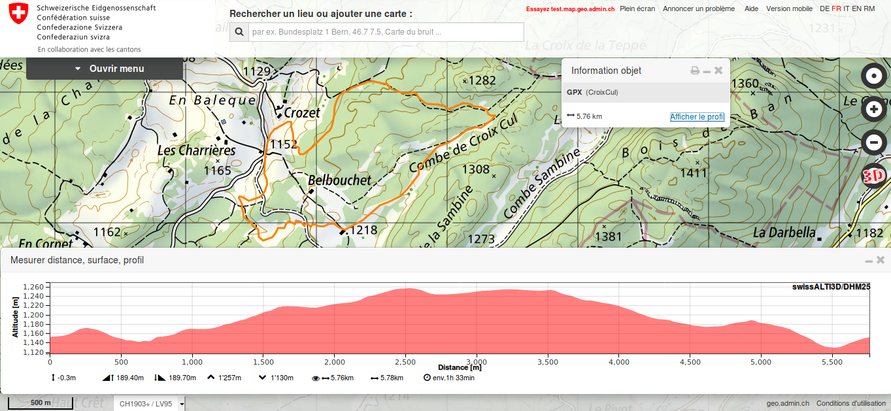The image size is (891, 411).
Task: Switch to Version mobile
Action: 790,9
